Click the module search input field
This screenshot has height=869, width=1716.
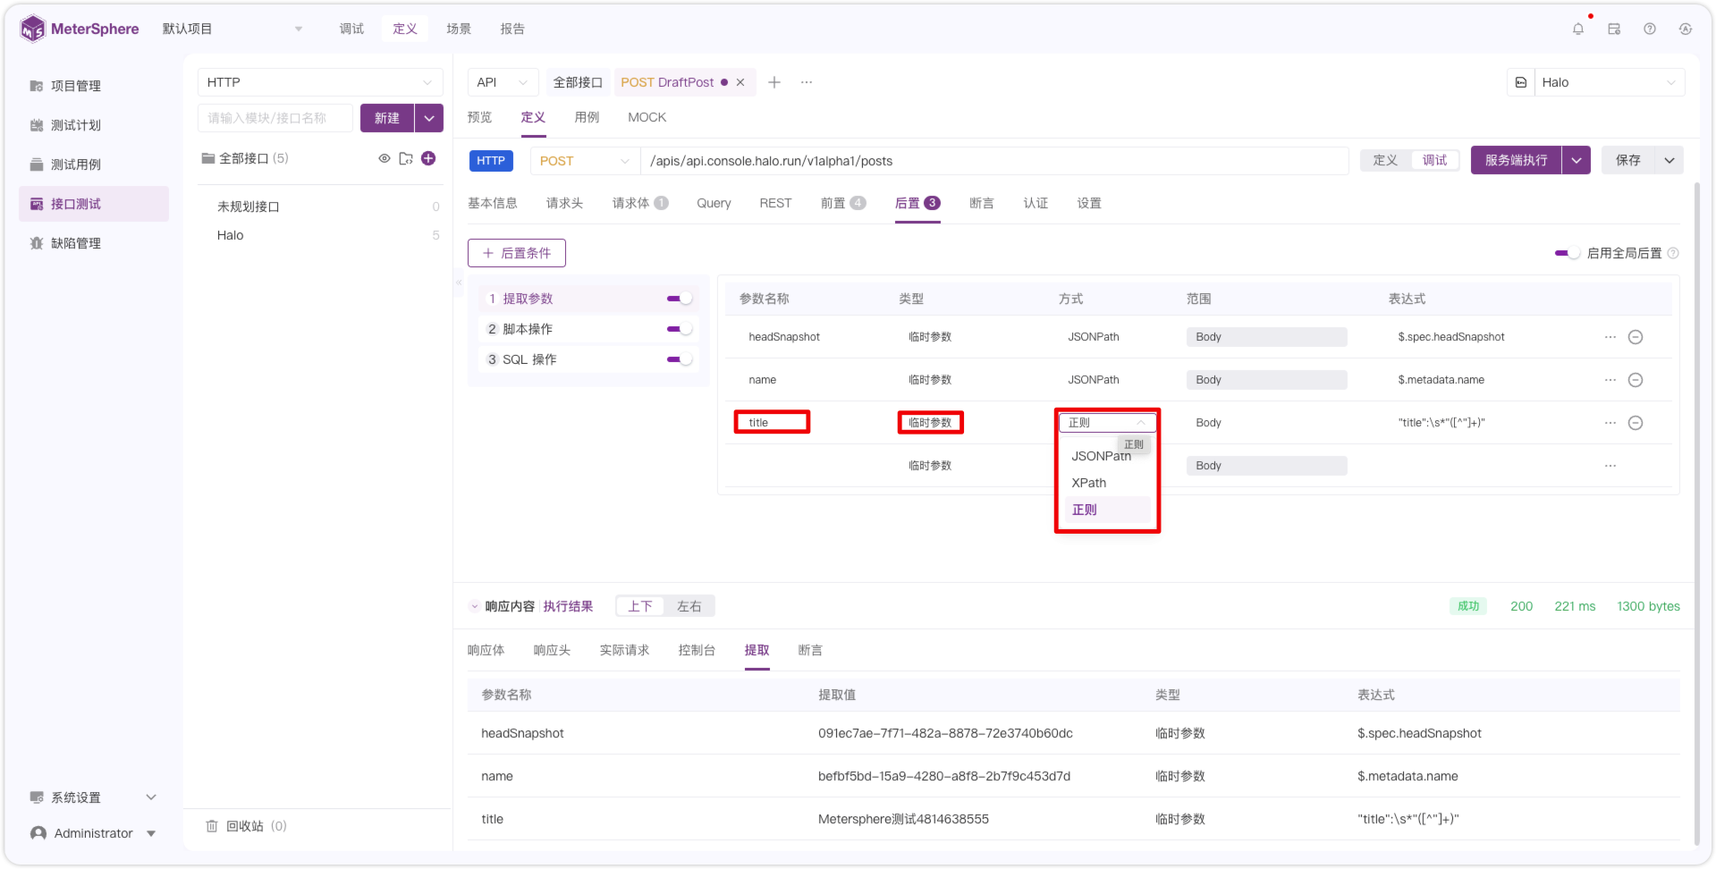pos(275,118)
